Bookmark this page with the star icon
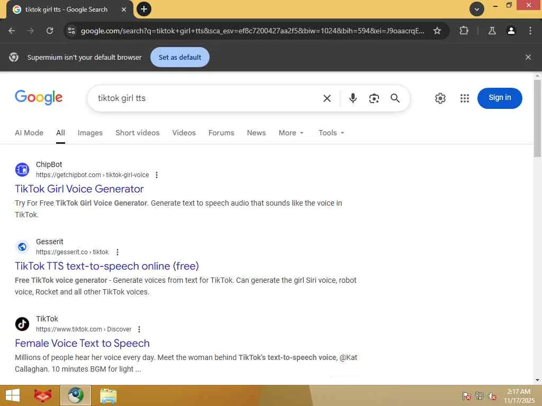542x406 pixels. (x=437, y=31)
